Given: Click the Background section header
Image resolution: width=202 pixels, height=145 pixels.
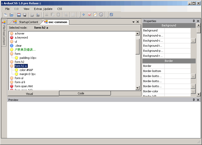Looking at the screenshot, I should point(169,25).
